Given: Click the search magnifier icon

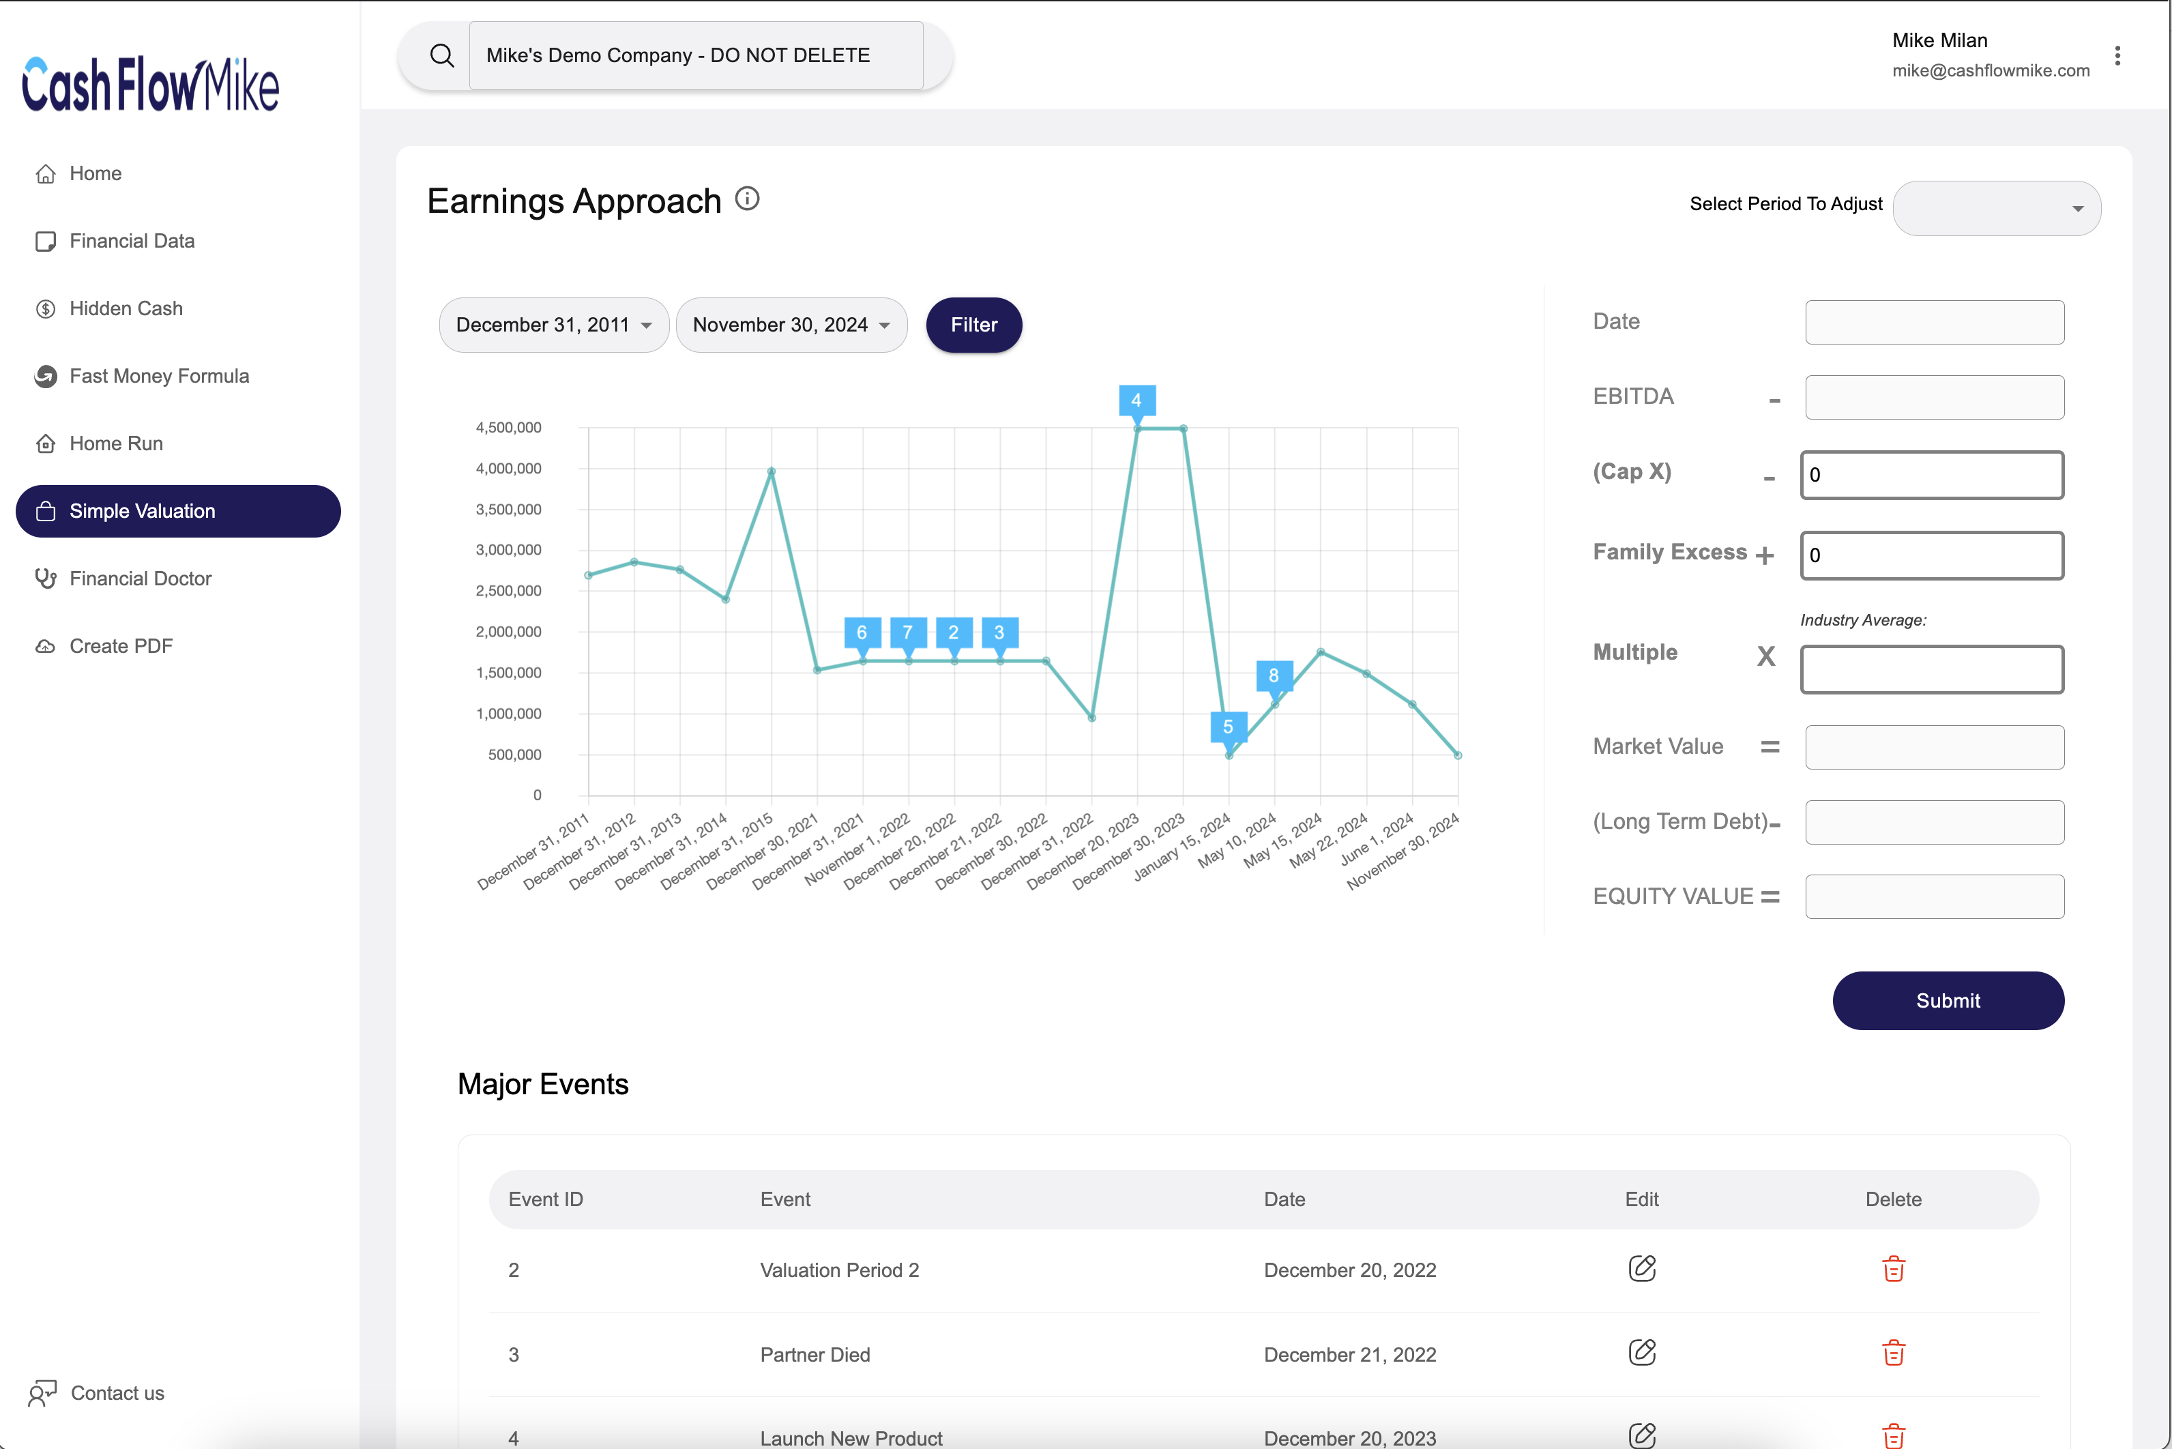Looking at the screenshot, I should [x=441, y=55].
